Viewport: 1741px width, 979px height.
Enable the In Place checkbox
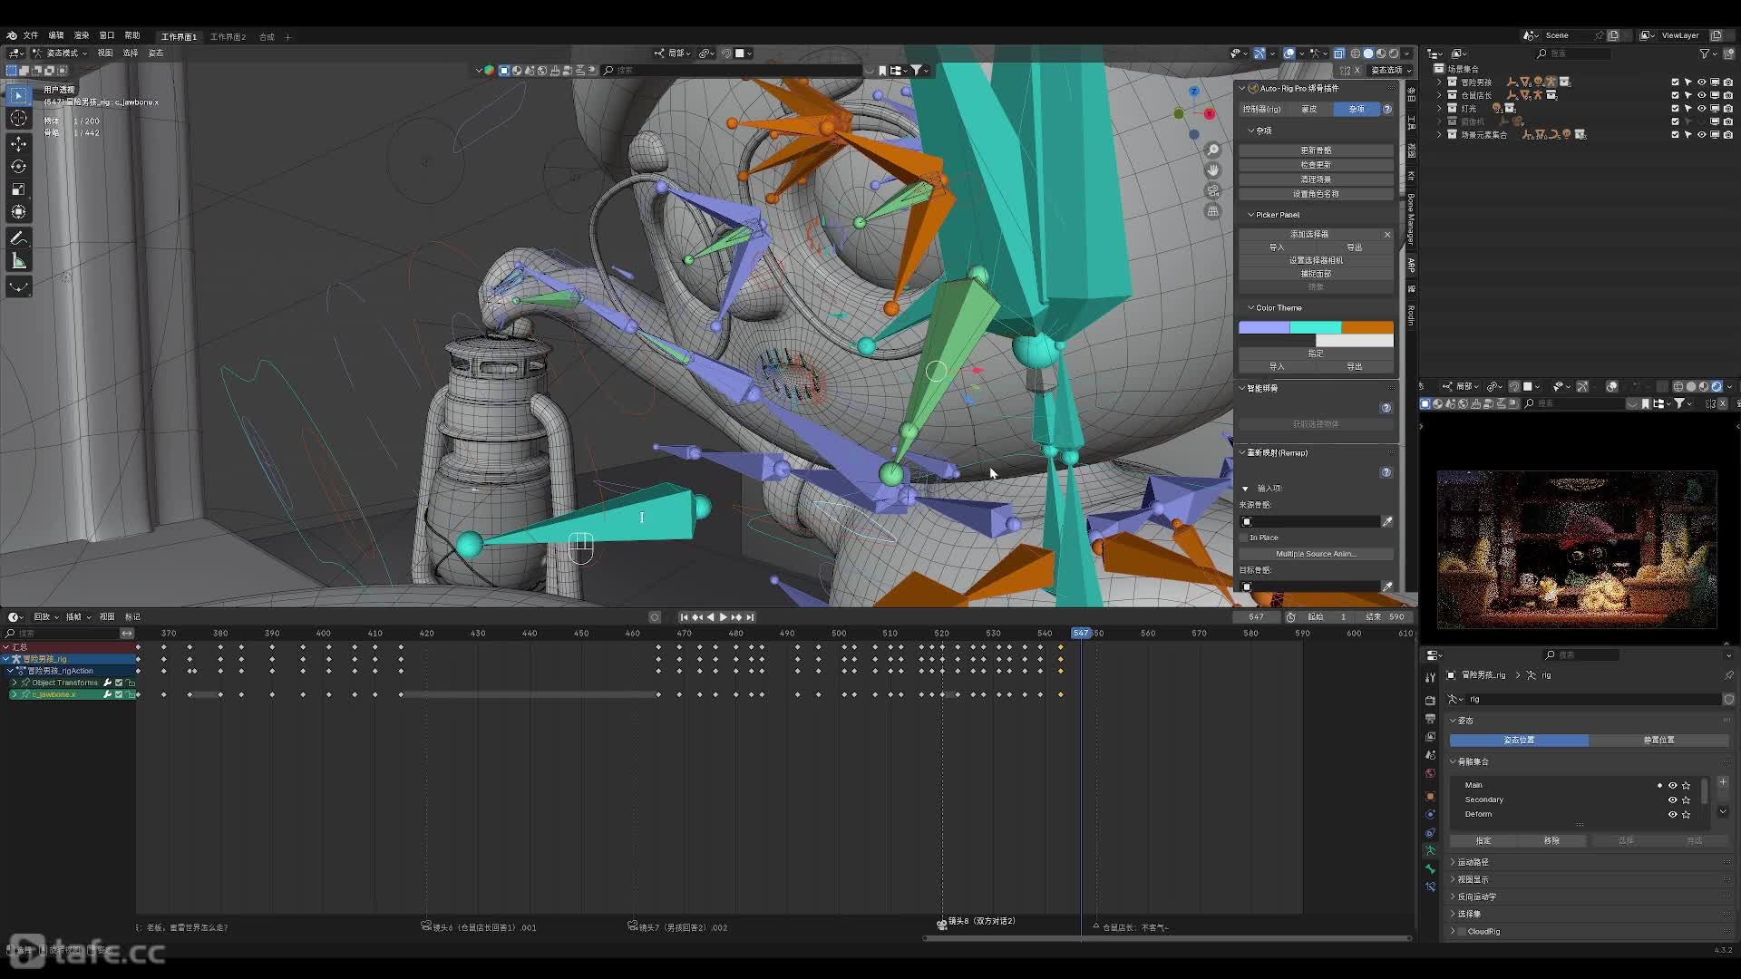(1245, 538)
